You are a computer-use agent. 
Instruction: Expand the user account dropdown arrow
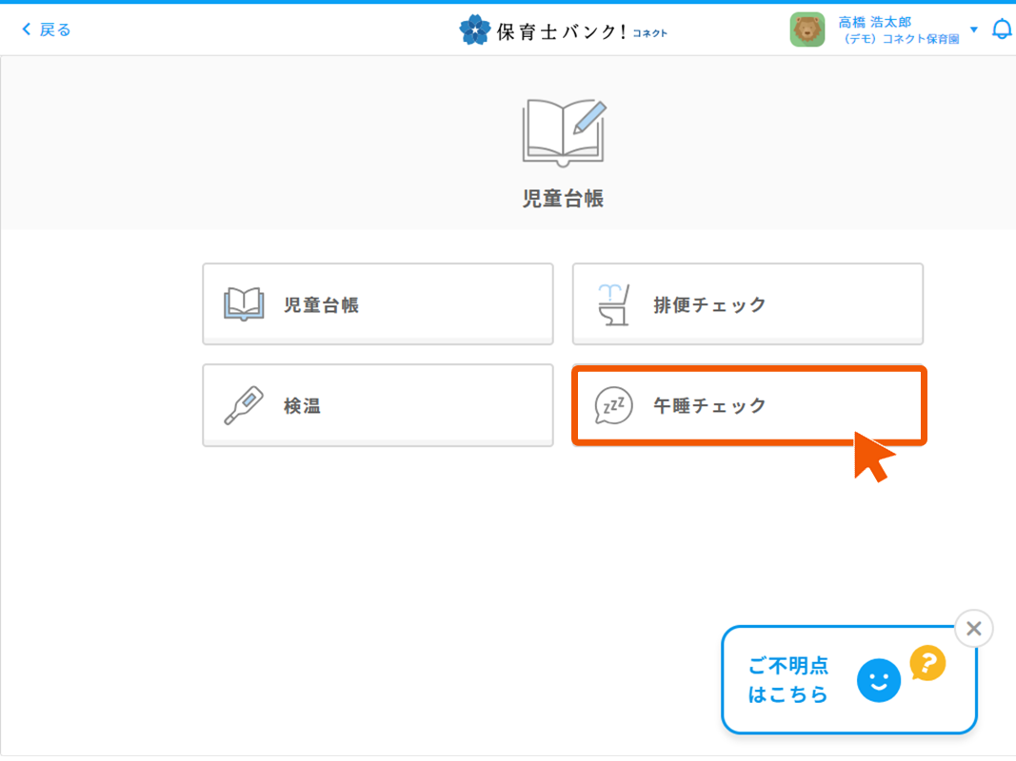click(973, 30)
